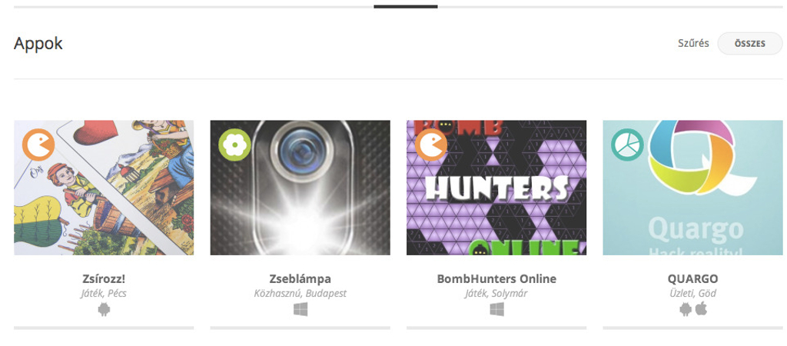Image resolution: width=787 pixels, height=346 pixels.
Task: Click the Windows icon under BombHunters Online
Action: click(496, 309)
